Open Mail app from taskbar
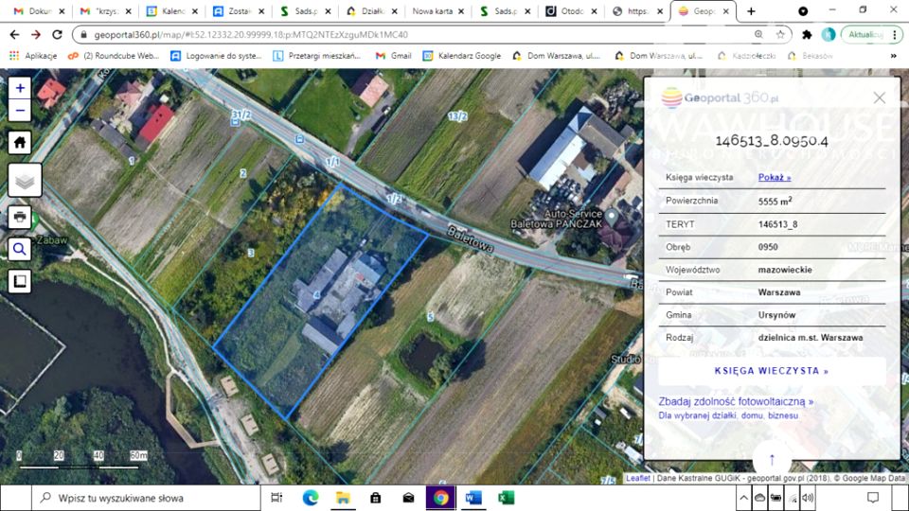 (408, 498)
